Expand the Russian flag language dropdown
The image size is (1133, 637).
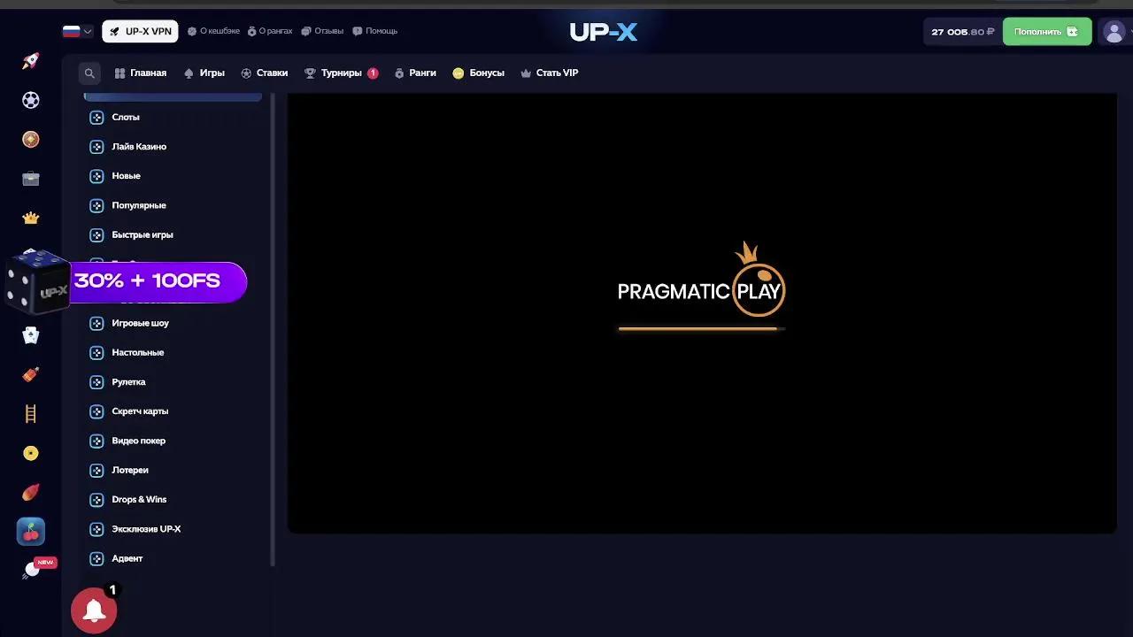click(78, 31)
